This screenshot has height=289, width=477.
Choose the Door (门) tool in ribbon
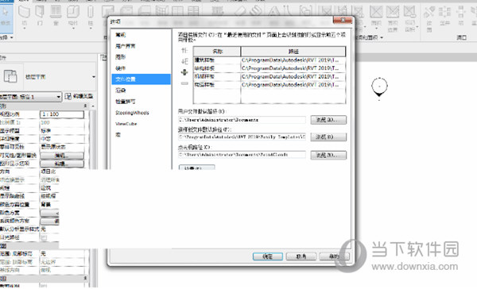40,15
